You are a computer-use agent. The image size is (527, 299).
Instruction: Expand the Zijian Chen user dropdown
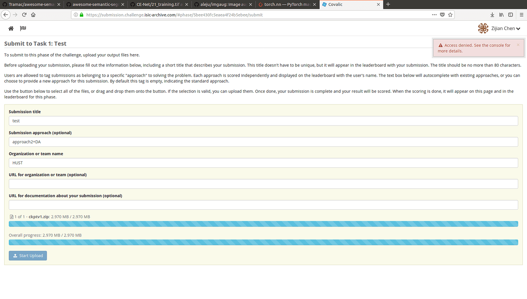tap(499, 29)
